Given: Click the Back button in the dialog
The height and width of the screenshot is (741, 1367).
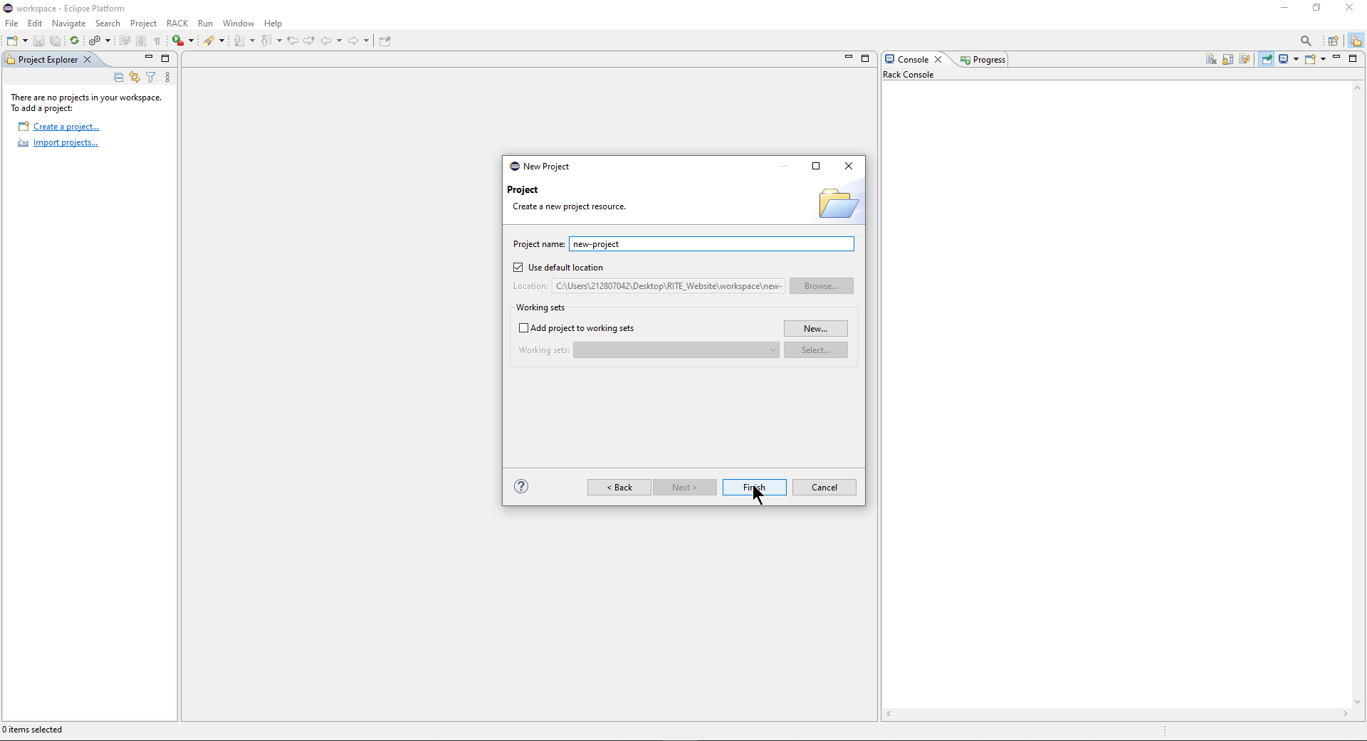Looking at the screenshot, I should click(x=619, y=488).
